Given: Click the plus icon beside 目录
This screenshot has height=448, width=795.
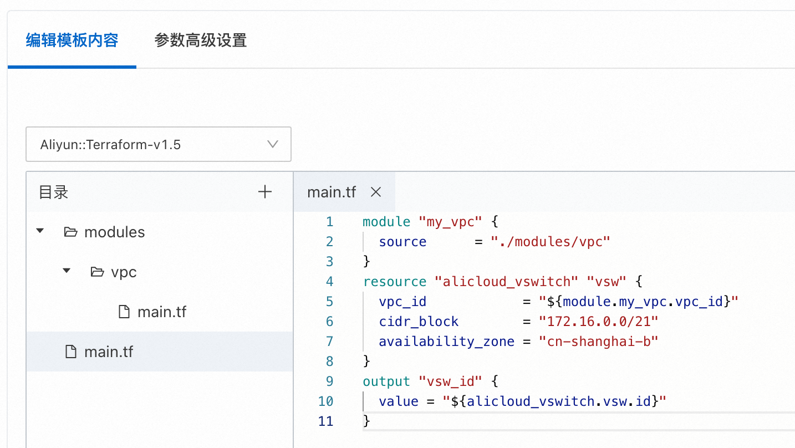Looking at the screenshot, I should point(266,192).
